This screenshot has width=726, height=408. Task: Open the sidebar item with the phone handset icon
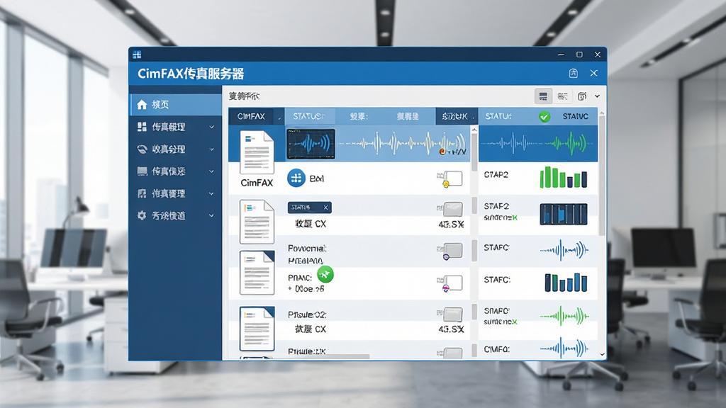point(177,149)
